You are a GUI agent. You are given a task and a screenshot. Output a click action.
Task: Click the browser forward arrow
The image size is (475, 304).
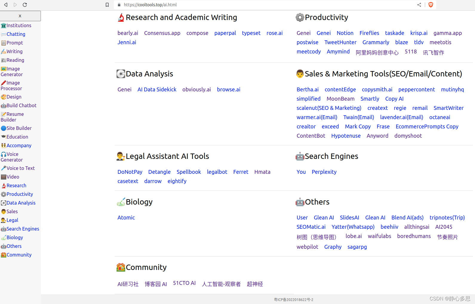point(15,5)
